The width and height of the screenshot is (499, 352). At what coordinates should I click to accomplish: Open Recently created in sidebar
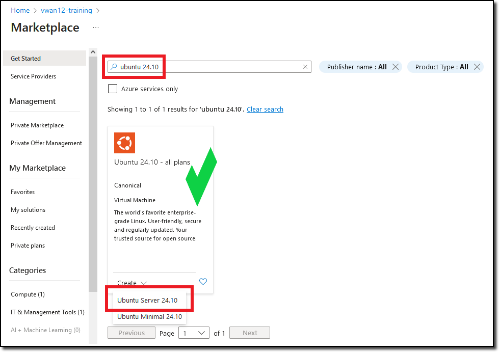point(33,228)
